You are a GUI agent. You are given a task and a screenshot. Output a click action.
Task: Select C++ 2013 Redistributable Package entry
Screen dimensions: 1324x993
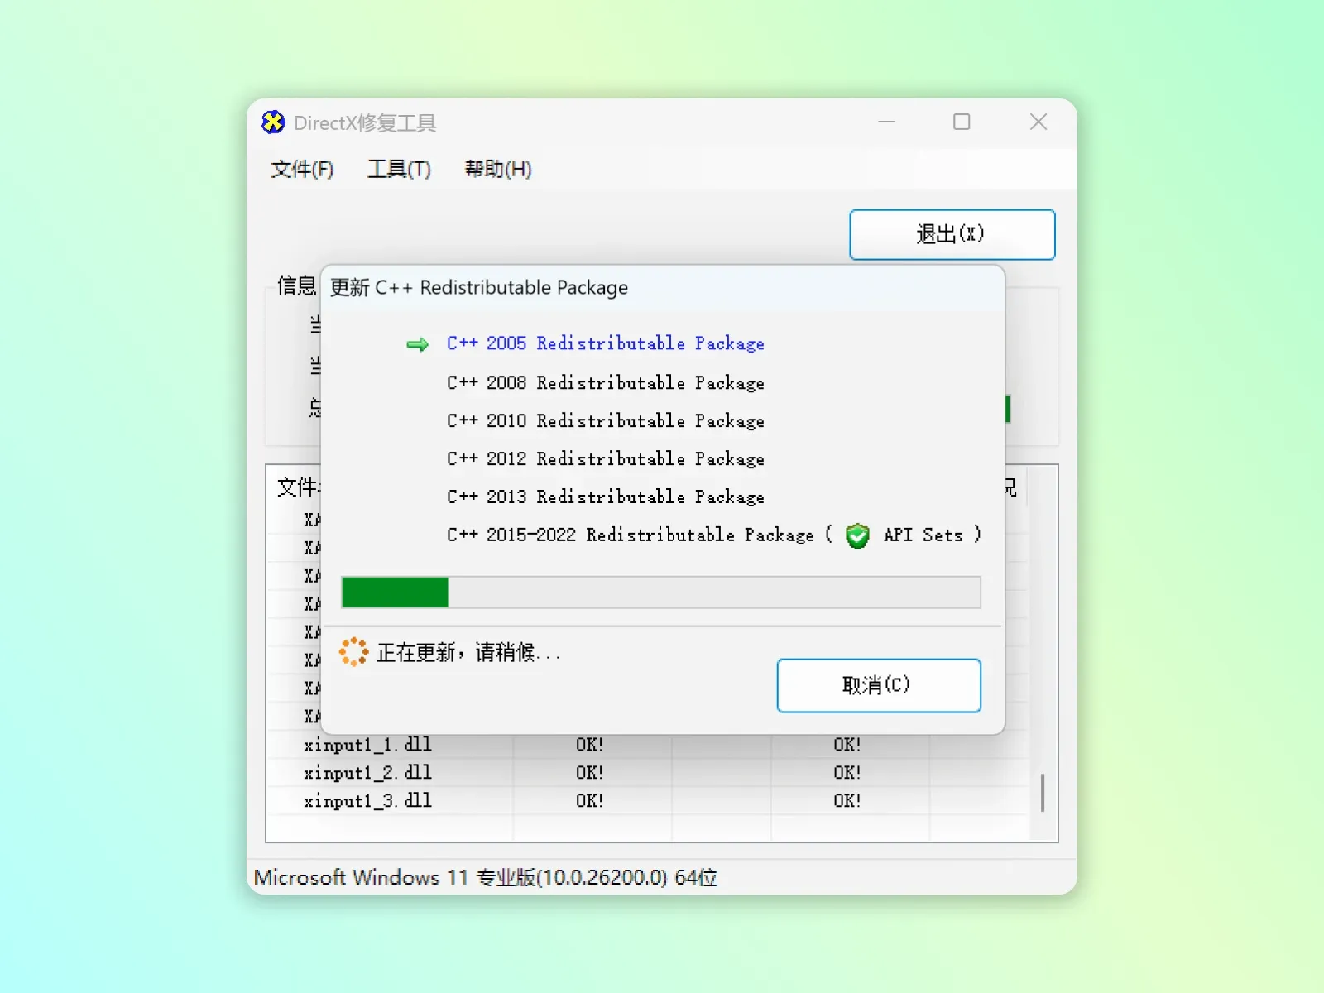(605, 496)
